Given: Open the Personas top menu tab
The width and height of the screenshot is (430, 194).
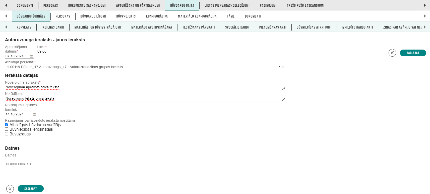Looking at the screenshot, I should coord(50,5).
